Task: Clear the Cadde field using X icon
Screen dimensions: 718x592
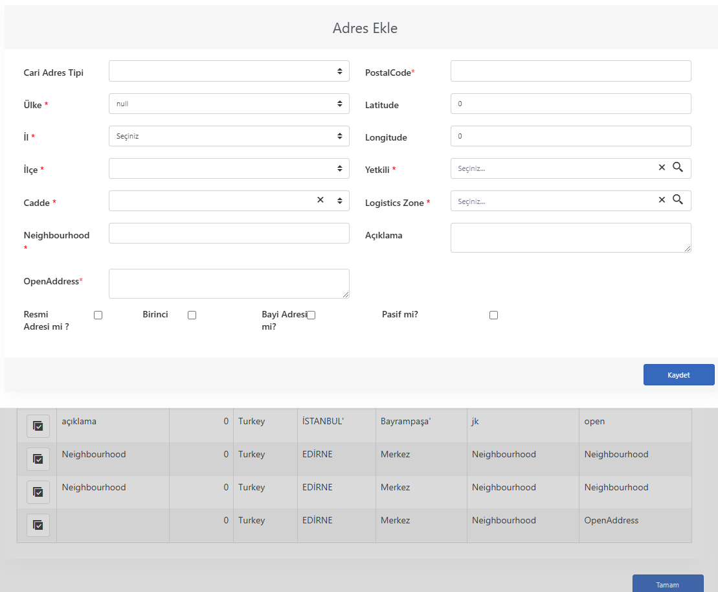Action: tap(320, 199)
